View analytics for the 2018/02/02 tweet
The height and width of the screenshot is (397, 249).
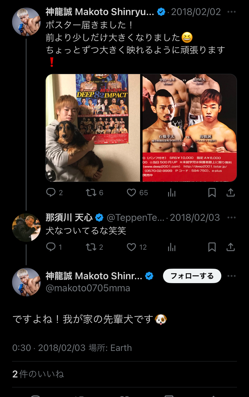172,193
